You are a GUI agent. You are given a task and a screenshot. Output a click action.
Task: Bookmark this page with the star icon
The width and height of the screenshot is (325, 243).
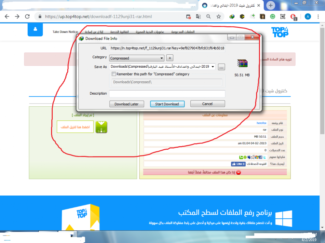click(219, 17)
